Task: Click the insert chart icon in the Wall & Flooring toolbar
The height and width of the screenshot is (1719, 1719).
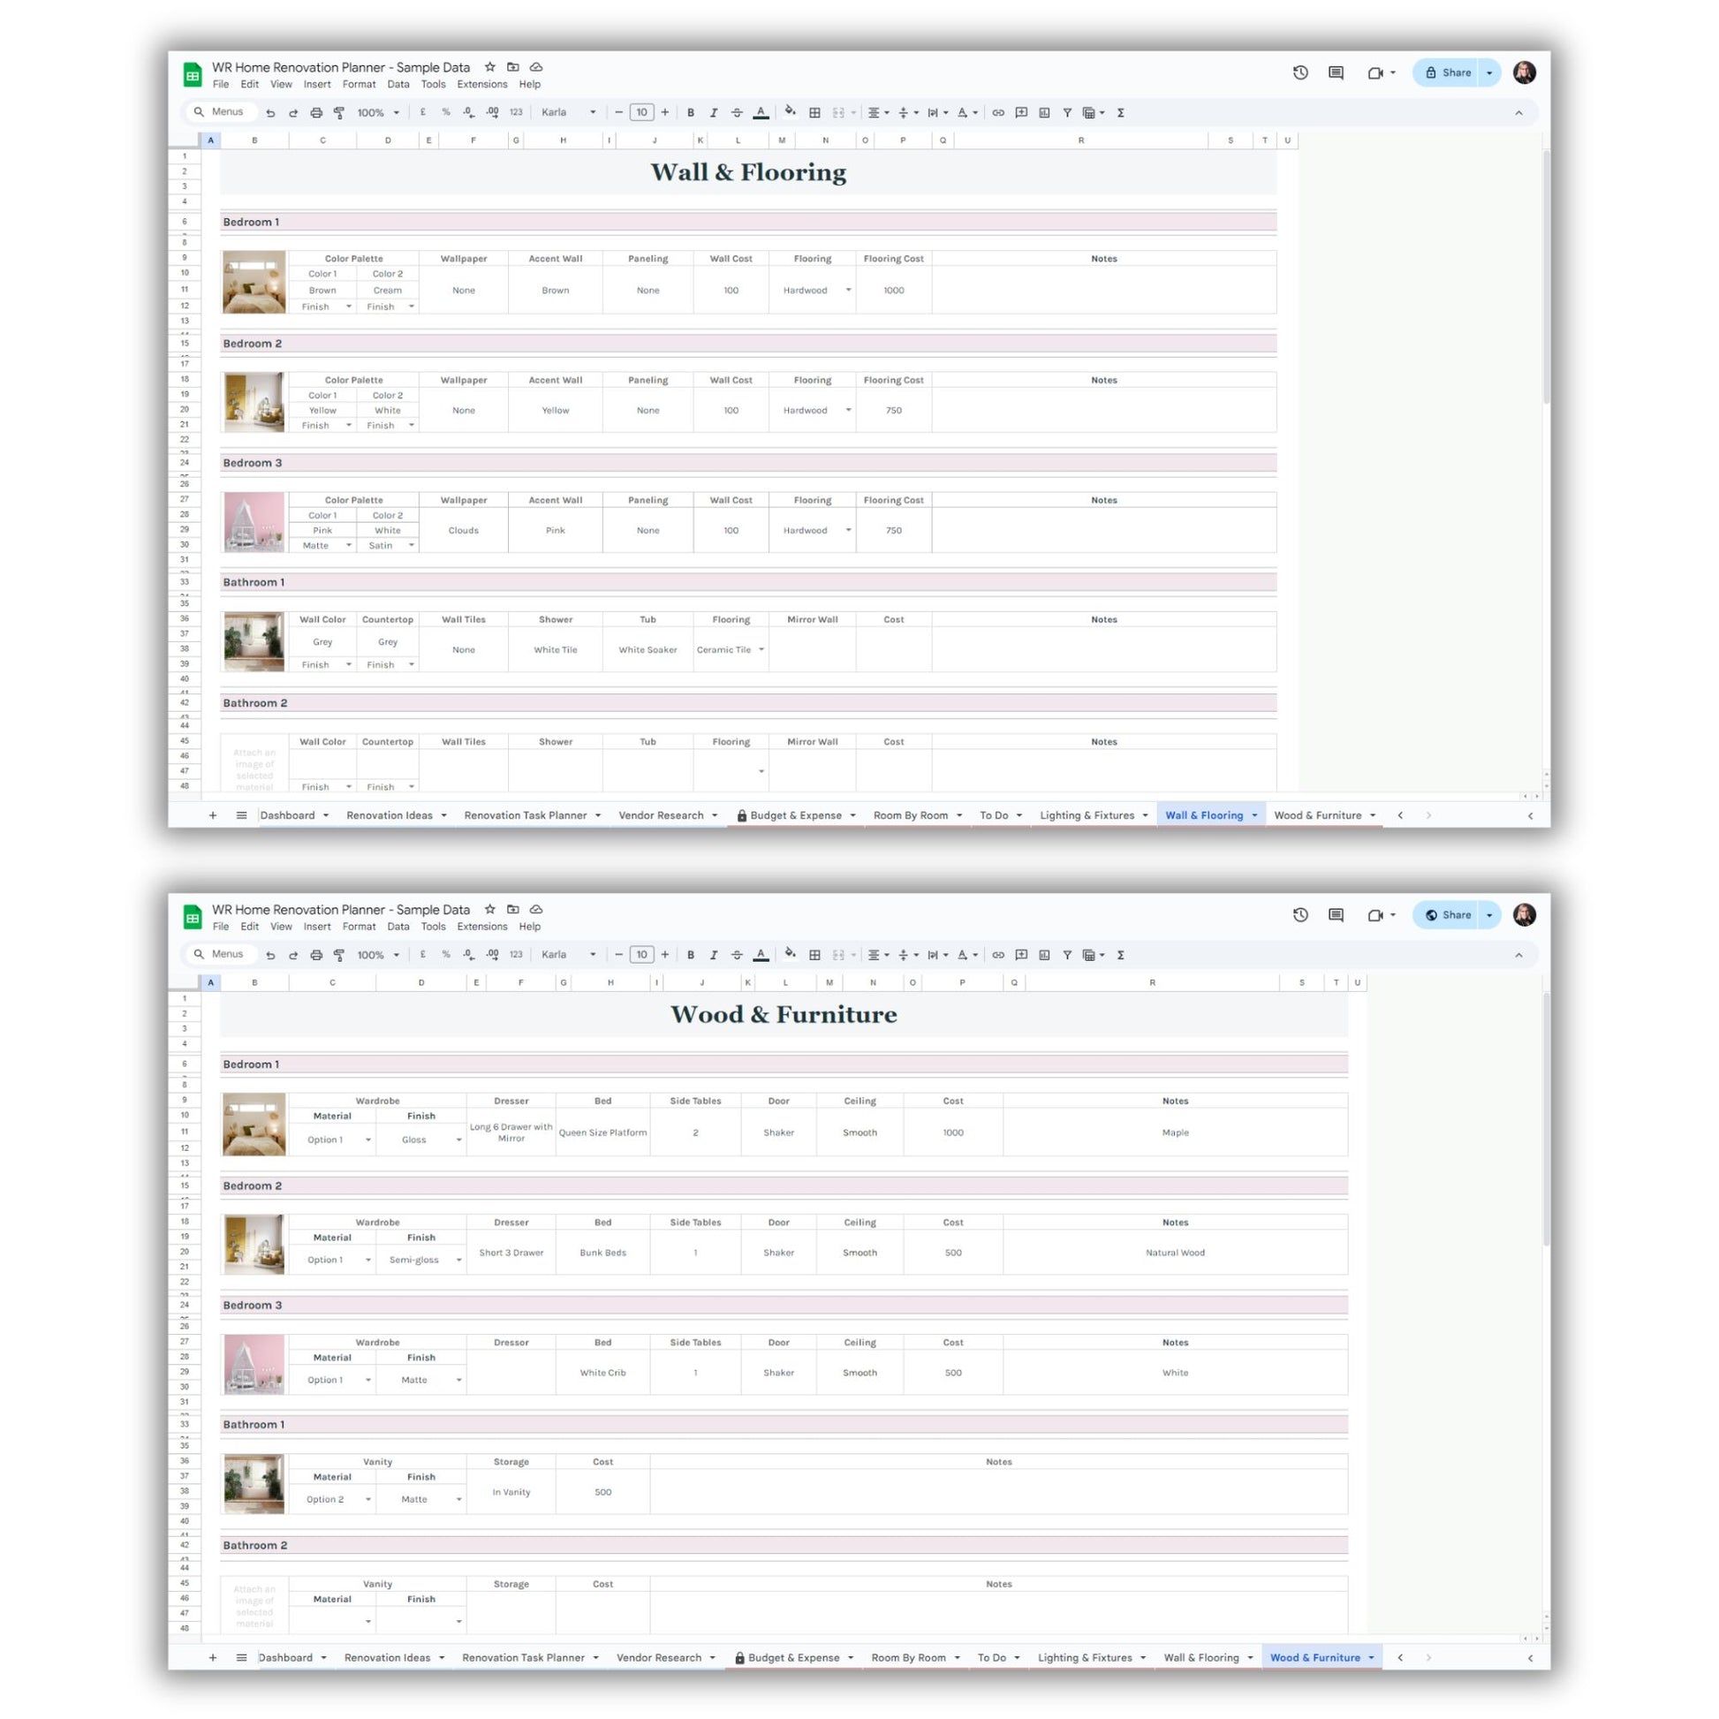Action: pos(1045,113)
